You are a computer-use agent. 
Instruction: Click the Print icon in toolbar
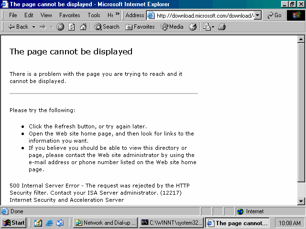221,27
